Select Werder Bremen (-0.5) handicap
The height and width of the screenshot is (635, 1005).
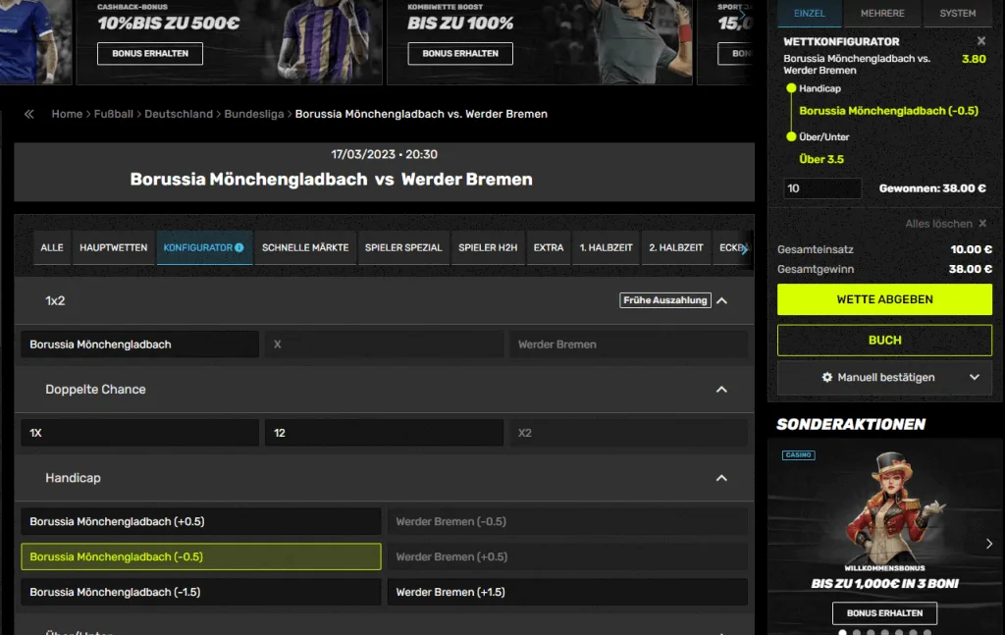click(x=568, y=521)
